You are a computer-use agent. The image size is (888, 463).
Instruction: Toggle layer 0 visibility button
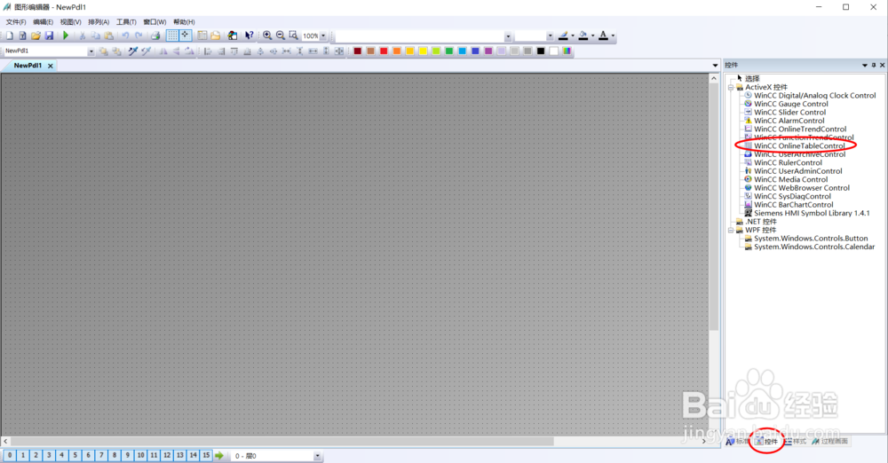coord(10,455)
